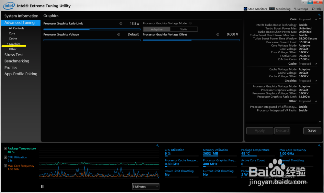Uncheck Max Core Frequency graph checkbox
This screenshot has height=193, width=324.
point(6,166)
